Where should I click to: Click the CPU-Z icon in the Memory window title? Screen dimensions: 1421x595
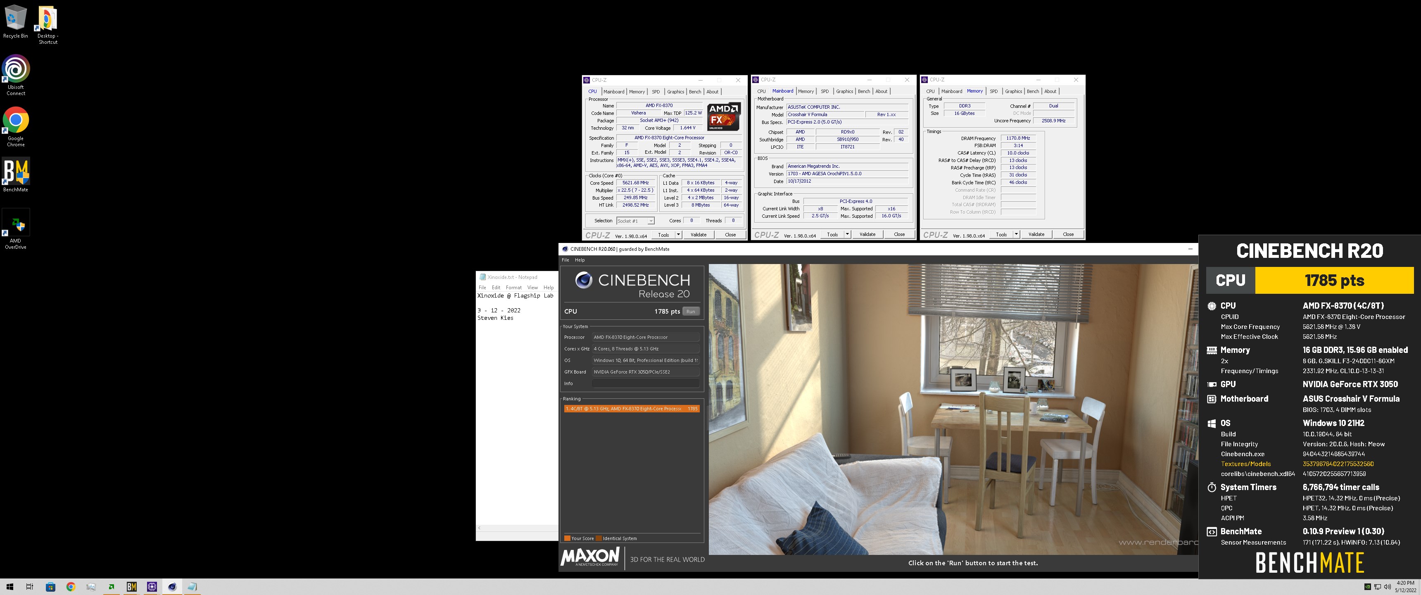(x=924, y=79)
